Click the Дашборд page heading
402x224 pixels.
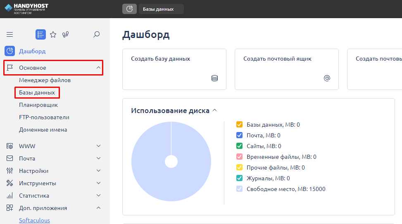coord(146,35)
